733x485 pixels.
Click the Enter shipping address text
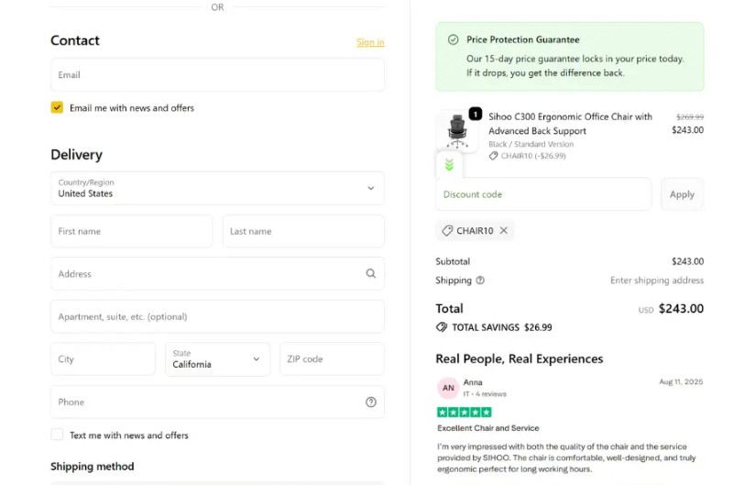pos(657,281)
